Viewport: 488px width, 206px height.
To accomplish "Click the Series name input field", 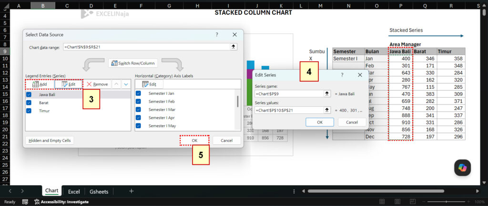I will tap(289, 94).
